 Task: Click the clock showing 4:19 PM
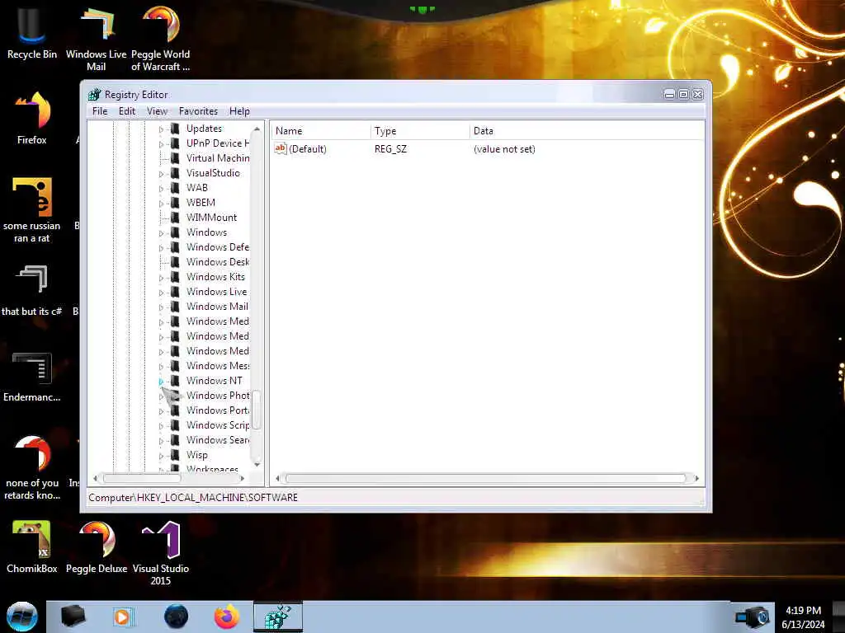tap(803, 611)
